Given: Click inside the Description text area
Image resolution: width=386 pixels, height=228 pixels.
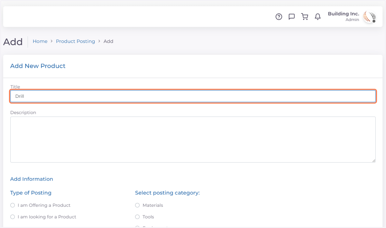Looking at the screenshot, I should point(193,140).
